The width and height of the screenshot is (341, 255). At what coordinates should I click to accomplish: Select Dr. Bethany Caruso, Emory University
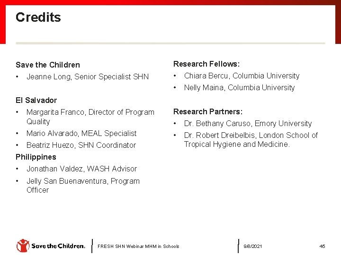248,123
